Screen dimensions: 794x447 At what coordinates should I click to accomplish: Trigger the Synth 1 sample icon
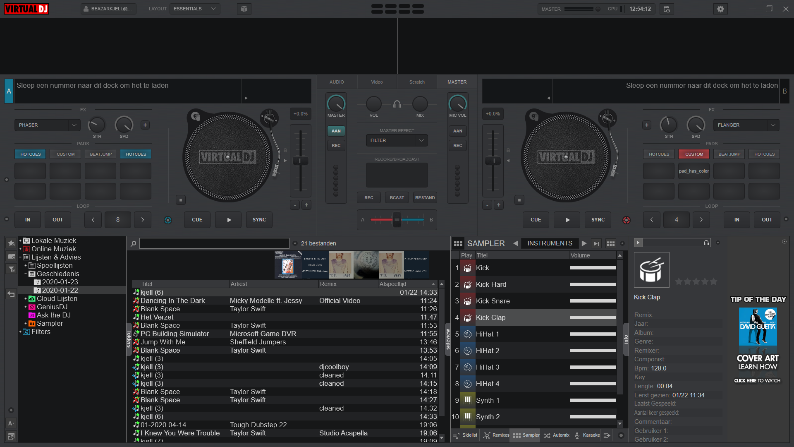click(467, 400)
